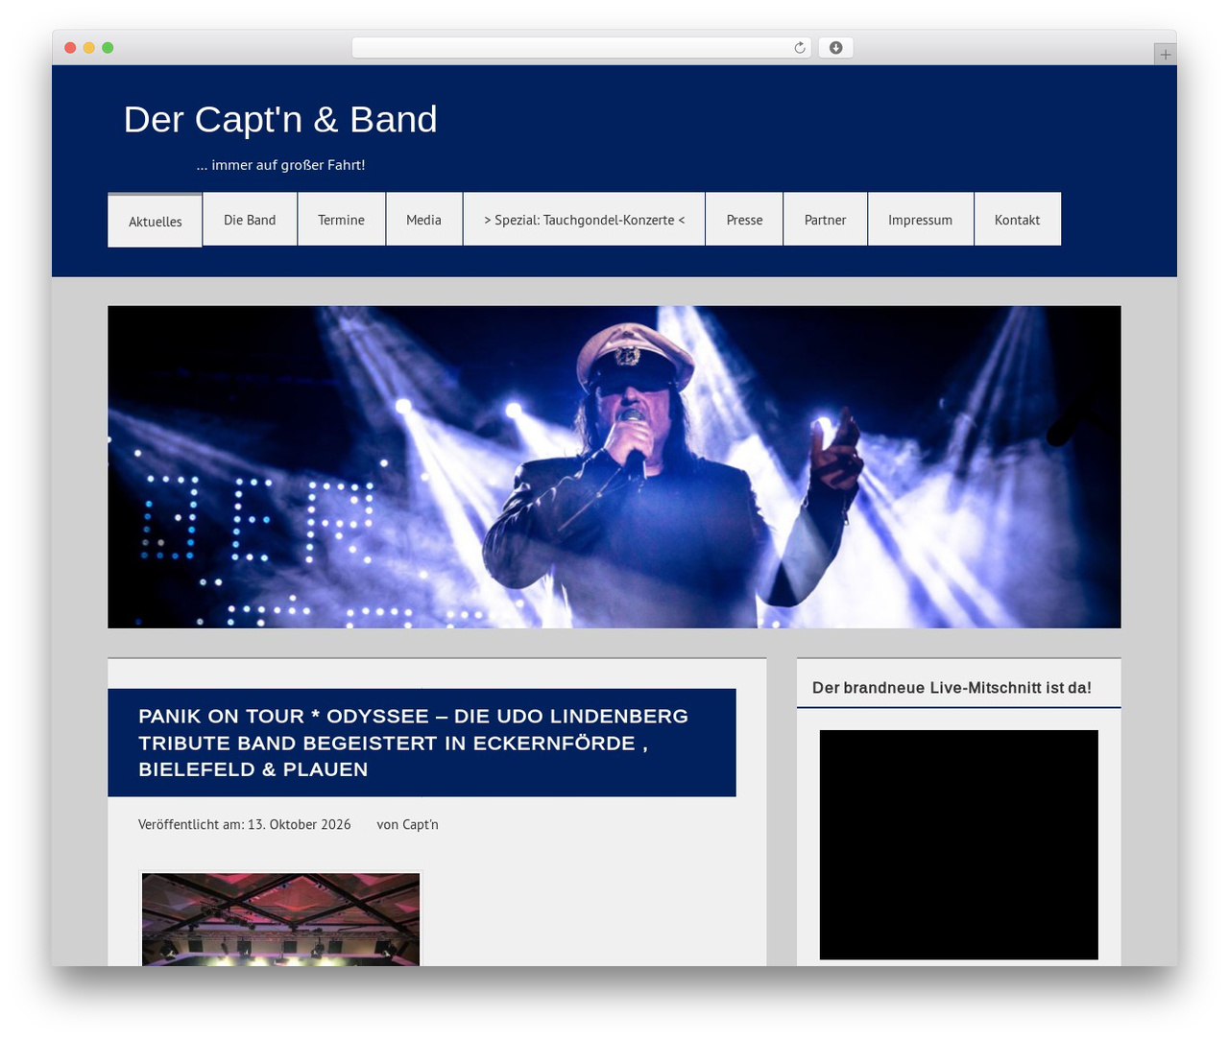Maximize the window with green button
The image size is (1229, 1040).
click(x=108, y=48)
